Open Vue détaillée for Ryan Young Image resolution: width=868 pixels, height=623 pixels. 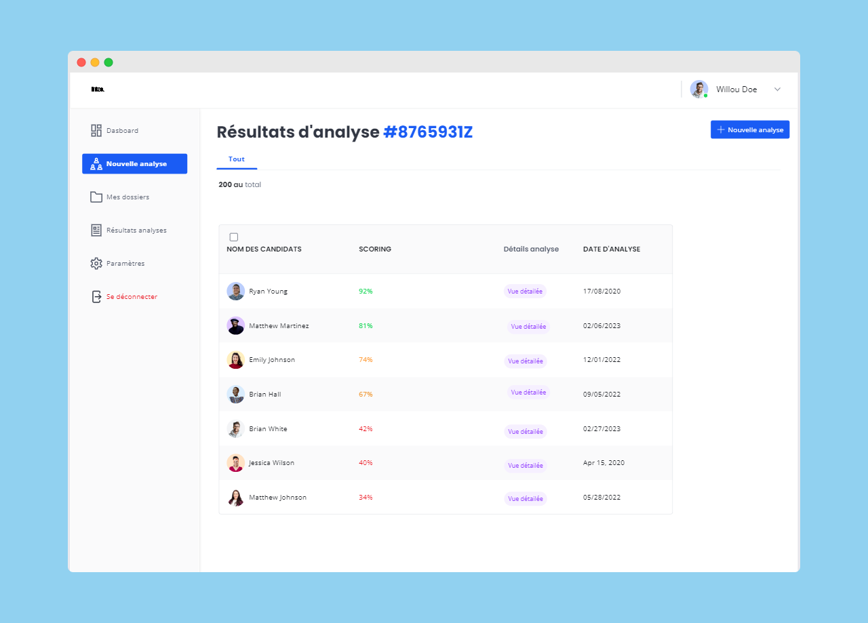pos(526,291)
